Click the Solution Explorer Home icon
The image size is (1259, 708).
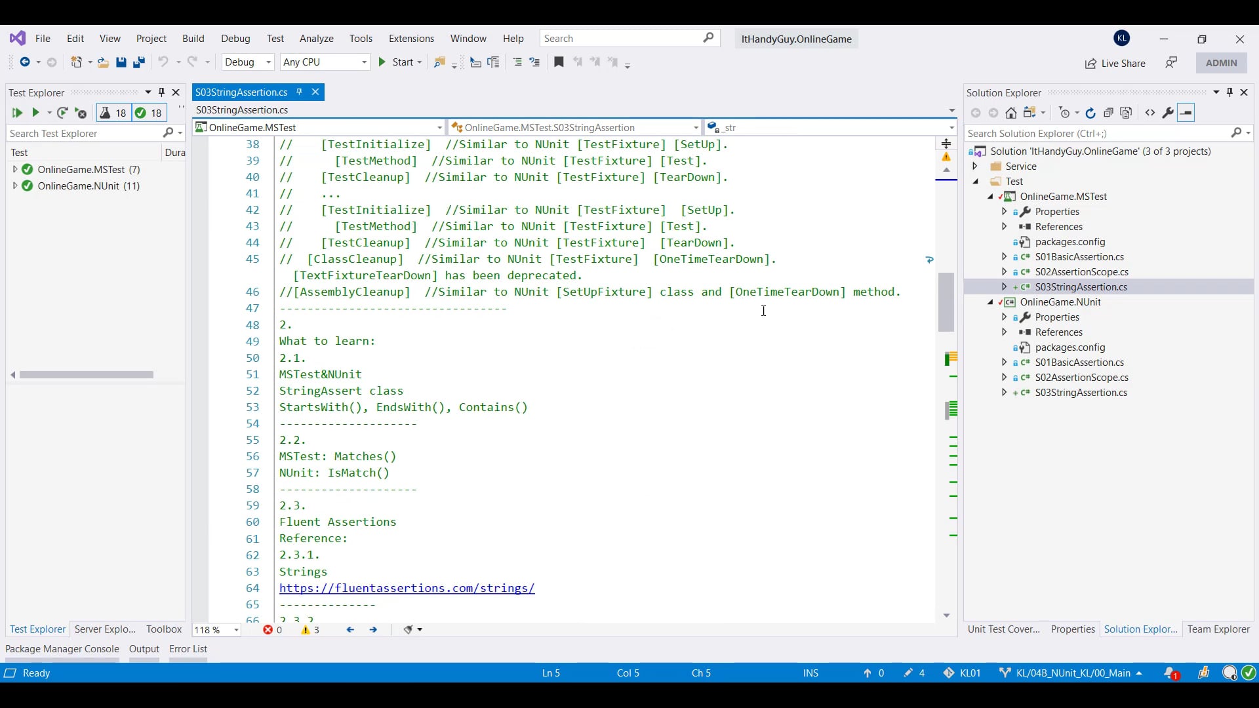click(1011, 113)
